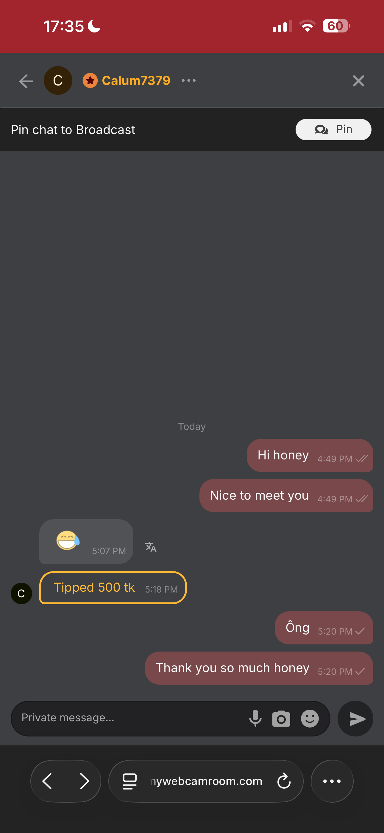Open the browser page settings icon
Viewport: 384px width, 833px height.
coord(129,781)
